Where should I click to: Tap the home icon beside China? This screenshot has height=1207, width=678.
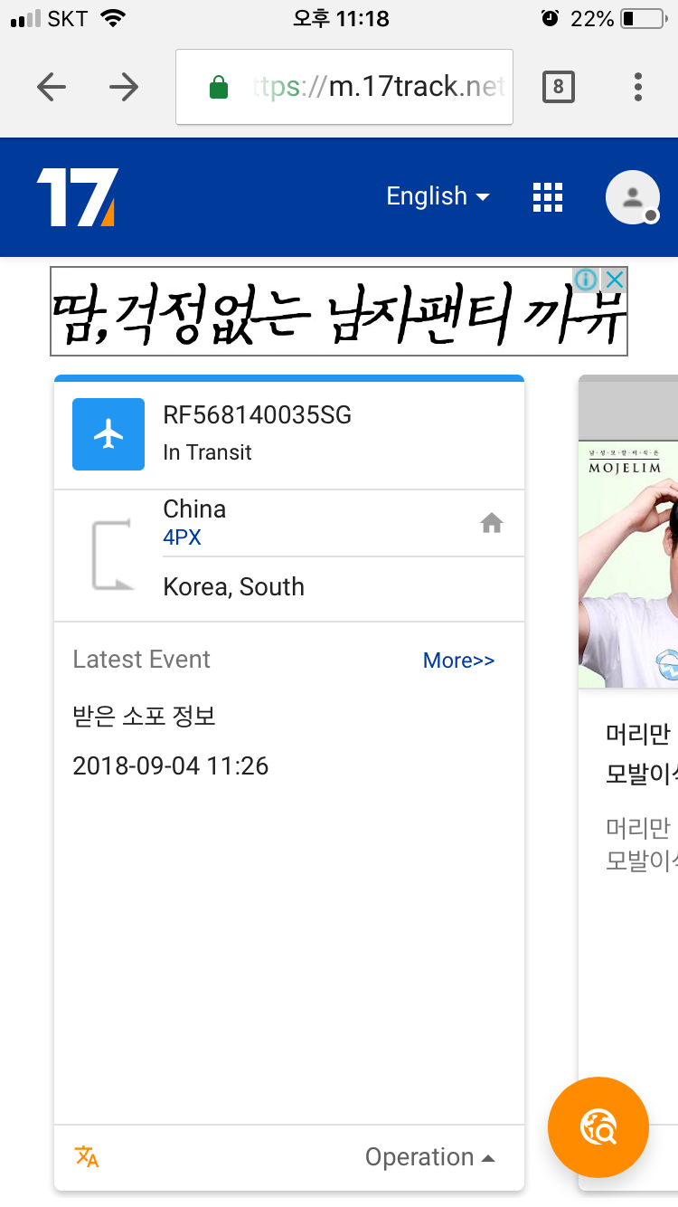492,523
